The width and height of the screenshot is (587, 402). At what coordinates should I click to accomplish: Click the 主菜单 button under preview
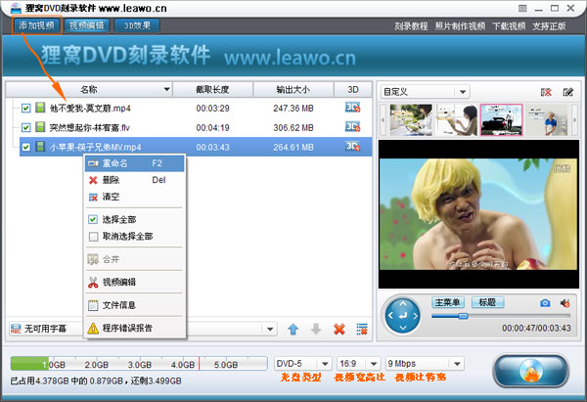pos(448,302)
